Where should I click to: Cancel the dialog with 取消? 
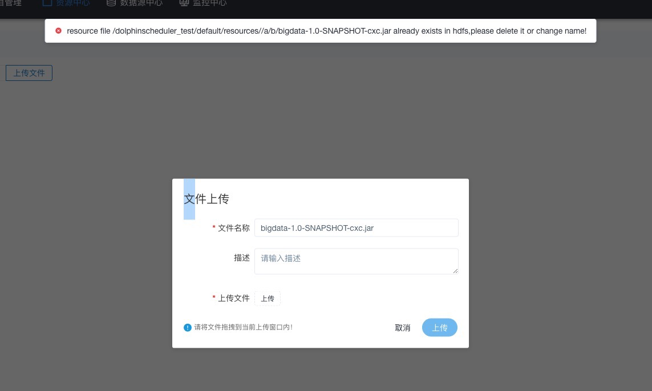click(403, 328)
